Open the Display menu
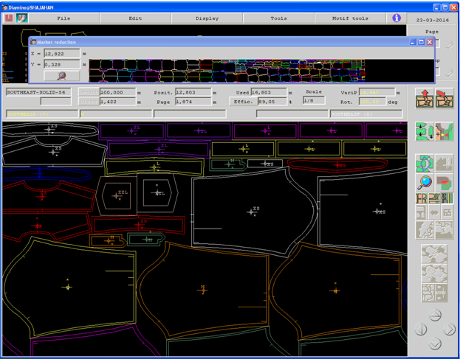 [x=207, y=18]
